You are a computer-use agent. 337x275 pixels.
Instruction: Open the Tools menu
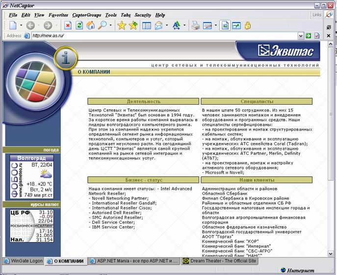[111, 15]
